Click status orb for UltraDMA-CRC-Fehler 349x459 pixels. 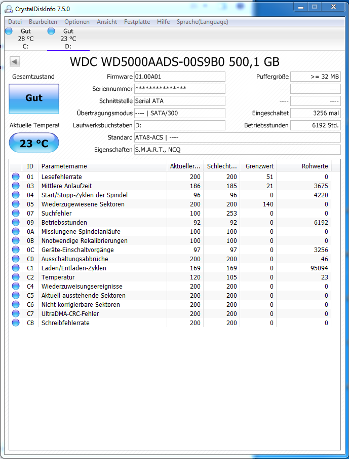(16, 313)
